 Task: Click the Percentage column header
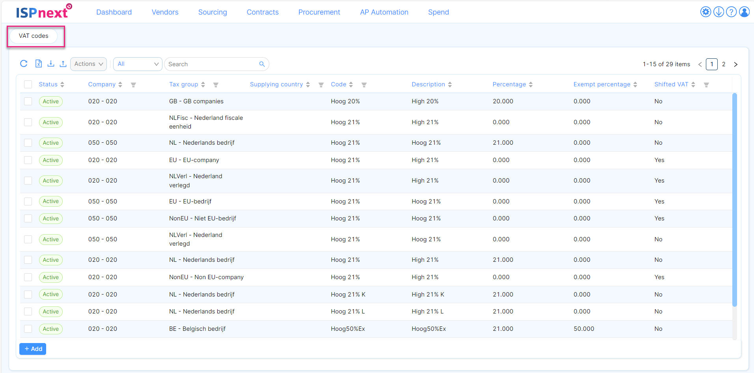click(509, 84)
